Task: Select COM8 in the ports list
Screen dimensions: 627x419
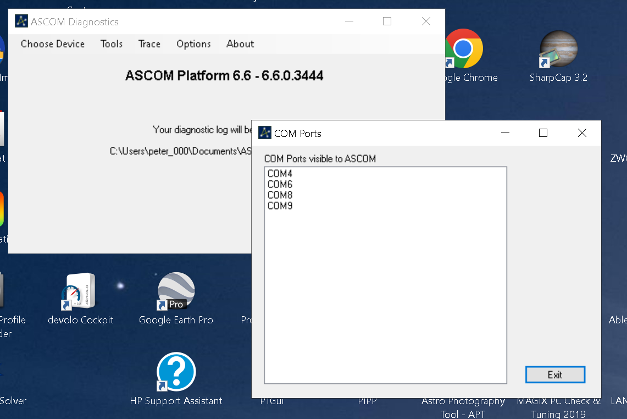Action: (280, 195)
